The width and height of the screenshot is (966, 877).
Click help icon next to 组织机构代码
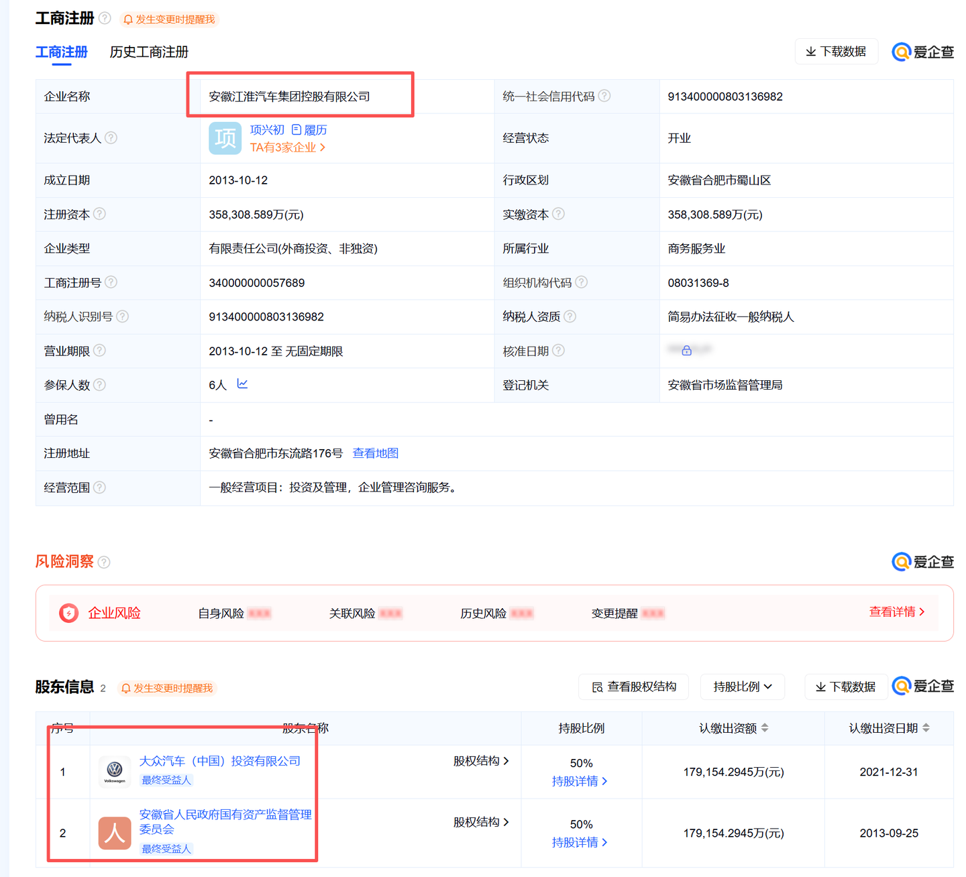click(582, 282)
